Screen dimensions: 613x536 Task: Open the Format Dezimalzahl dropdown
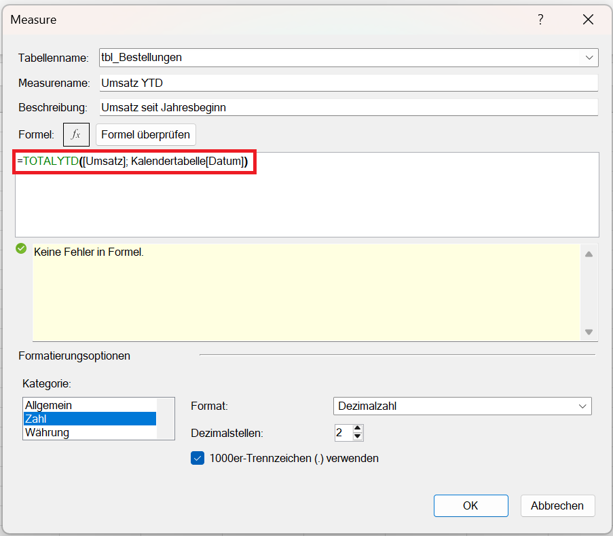point(582,406)
